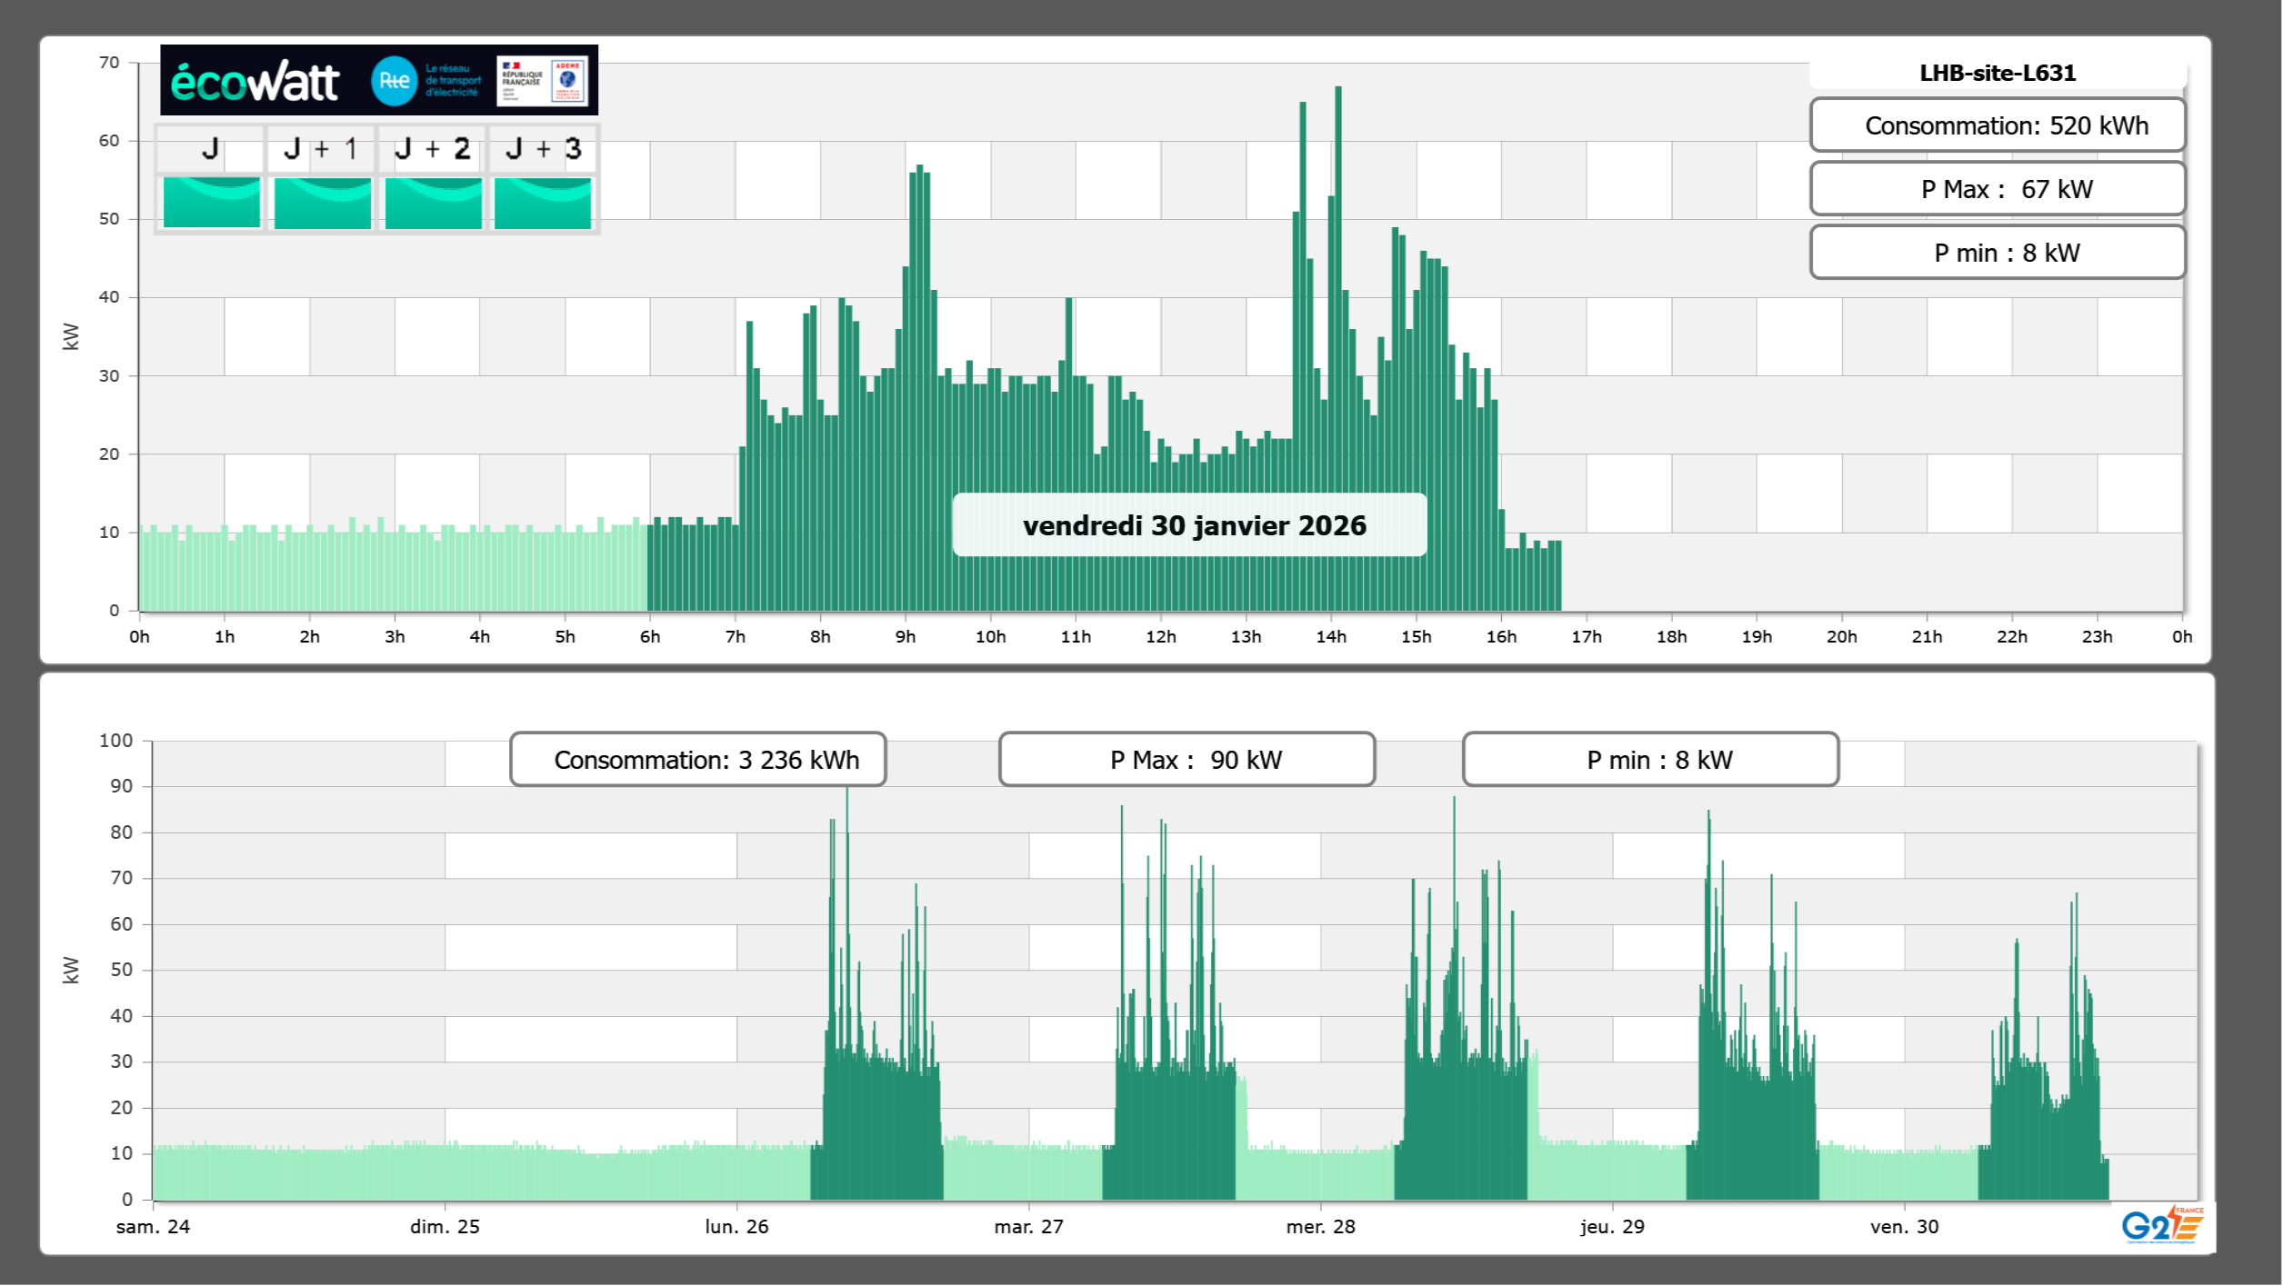
Task: Select the J + 3 day tab
Action: tap(543, 149)
